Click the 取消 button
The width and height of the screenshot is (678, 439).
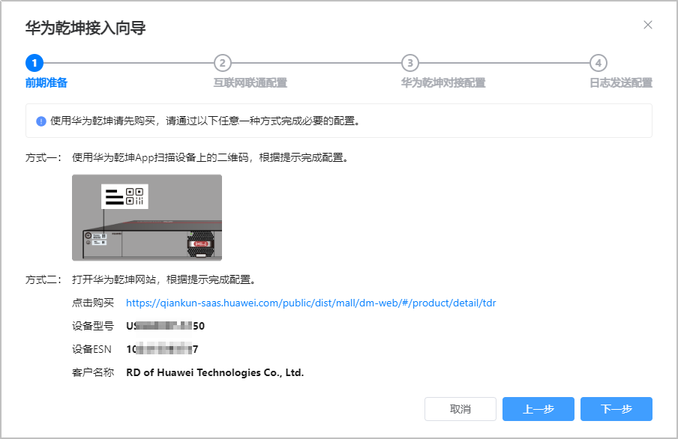(x=460, y=409)
